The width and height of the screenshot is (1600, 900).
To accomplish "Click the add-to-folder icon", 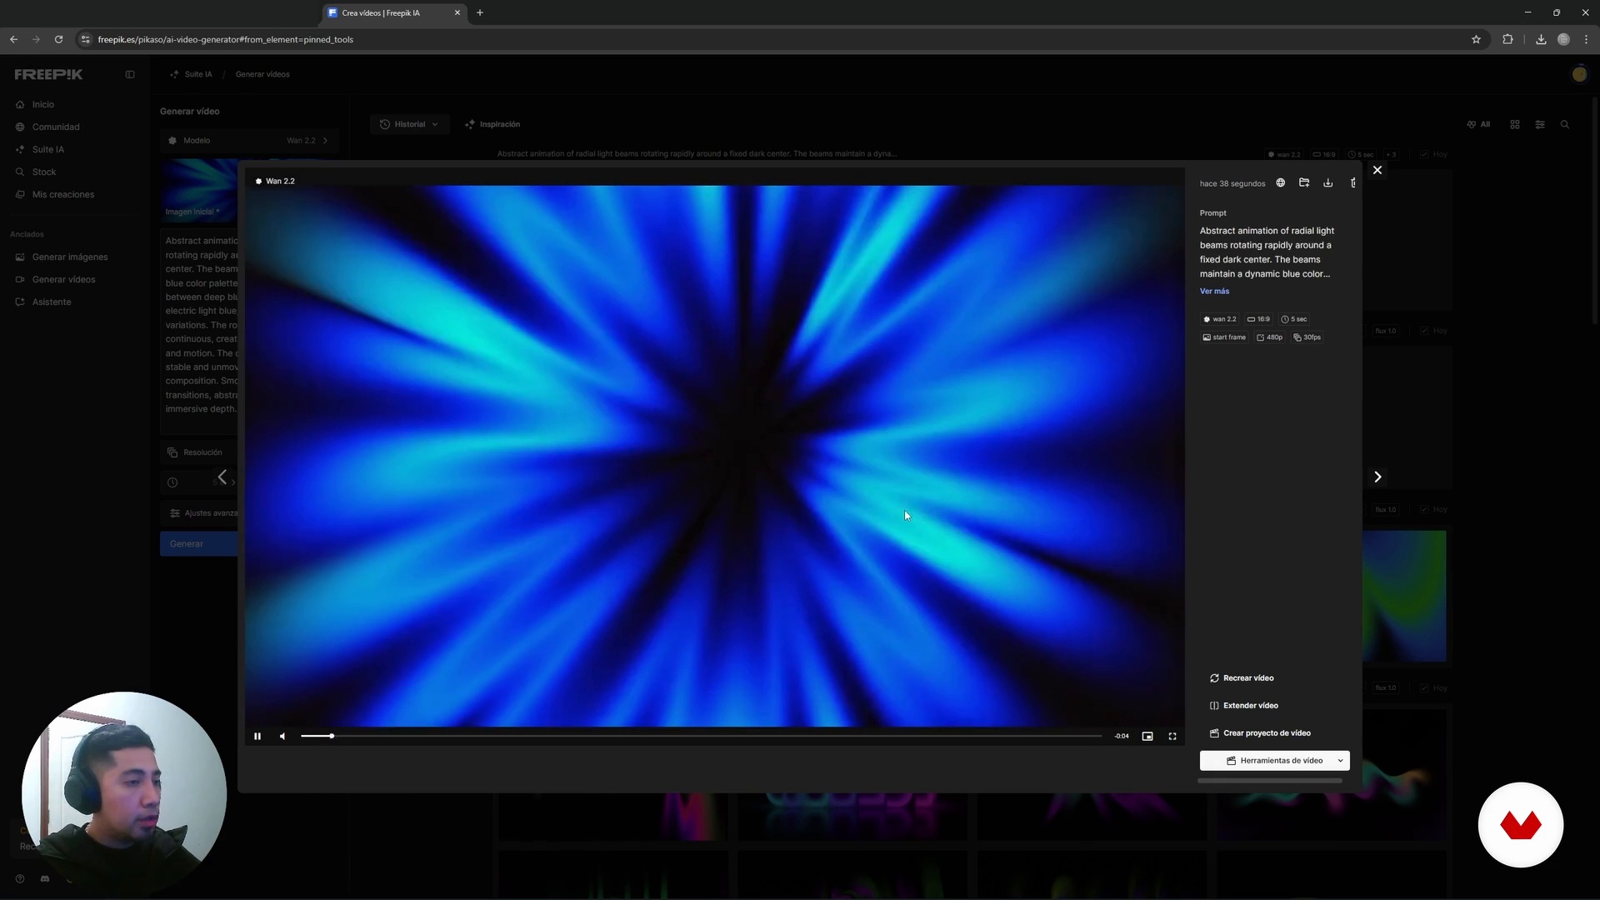I will (1304, 183).
